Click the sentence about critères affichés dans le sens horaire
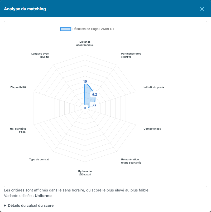Viewport: 211px width, 212px height. pyautogui.click(x=77, y=190)
